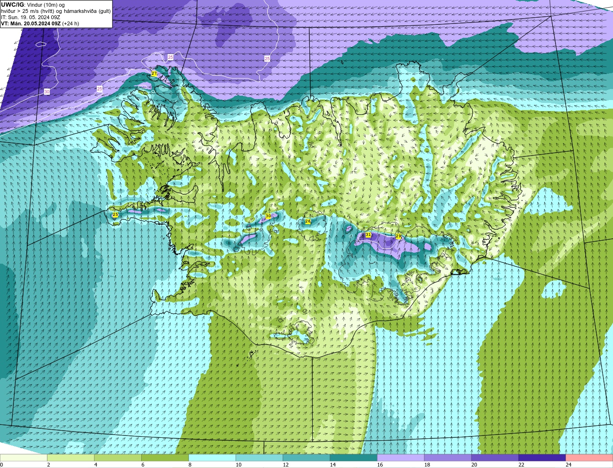Click the yellow 25 gust label on the map
This screenshot has height=468, width=613.
(x=115, y=215)
